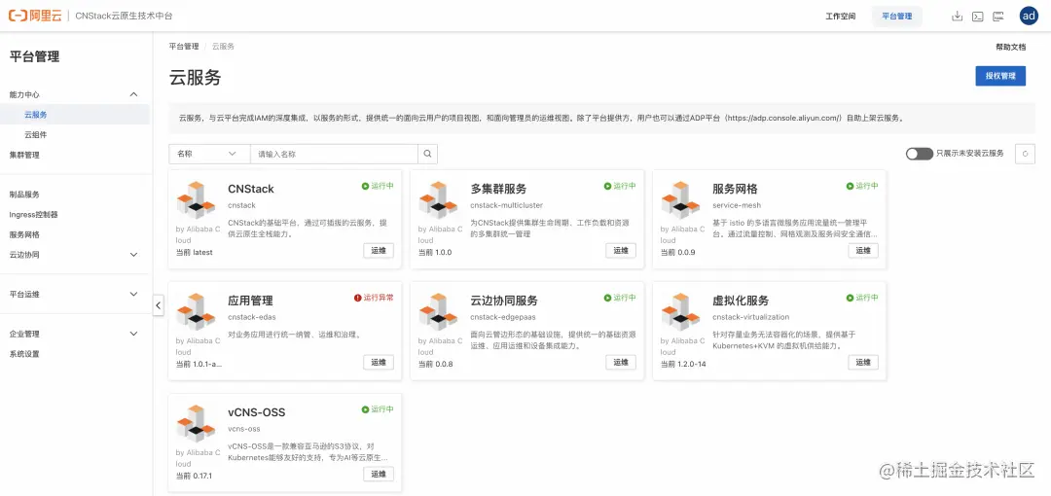The image size is (1051, 496).
Task: Collapse the 能力中心 menu section
Action: 133,95
